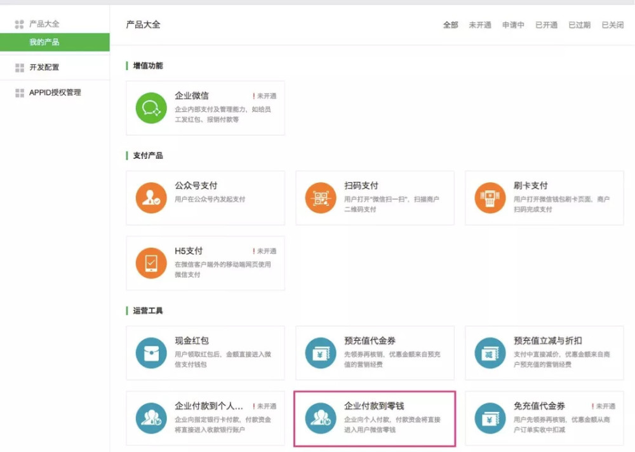
Task: Switch to the 已开通 filter tab
Action: [545, 25]
